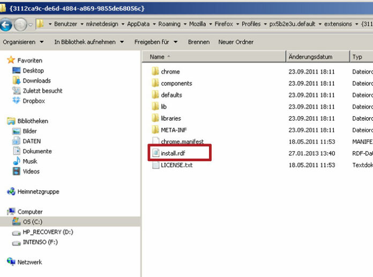
Task: Select the defaults folder icon
Action: [x=155, y=94]
